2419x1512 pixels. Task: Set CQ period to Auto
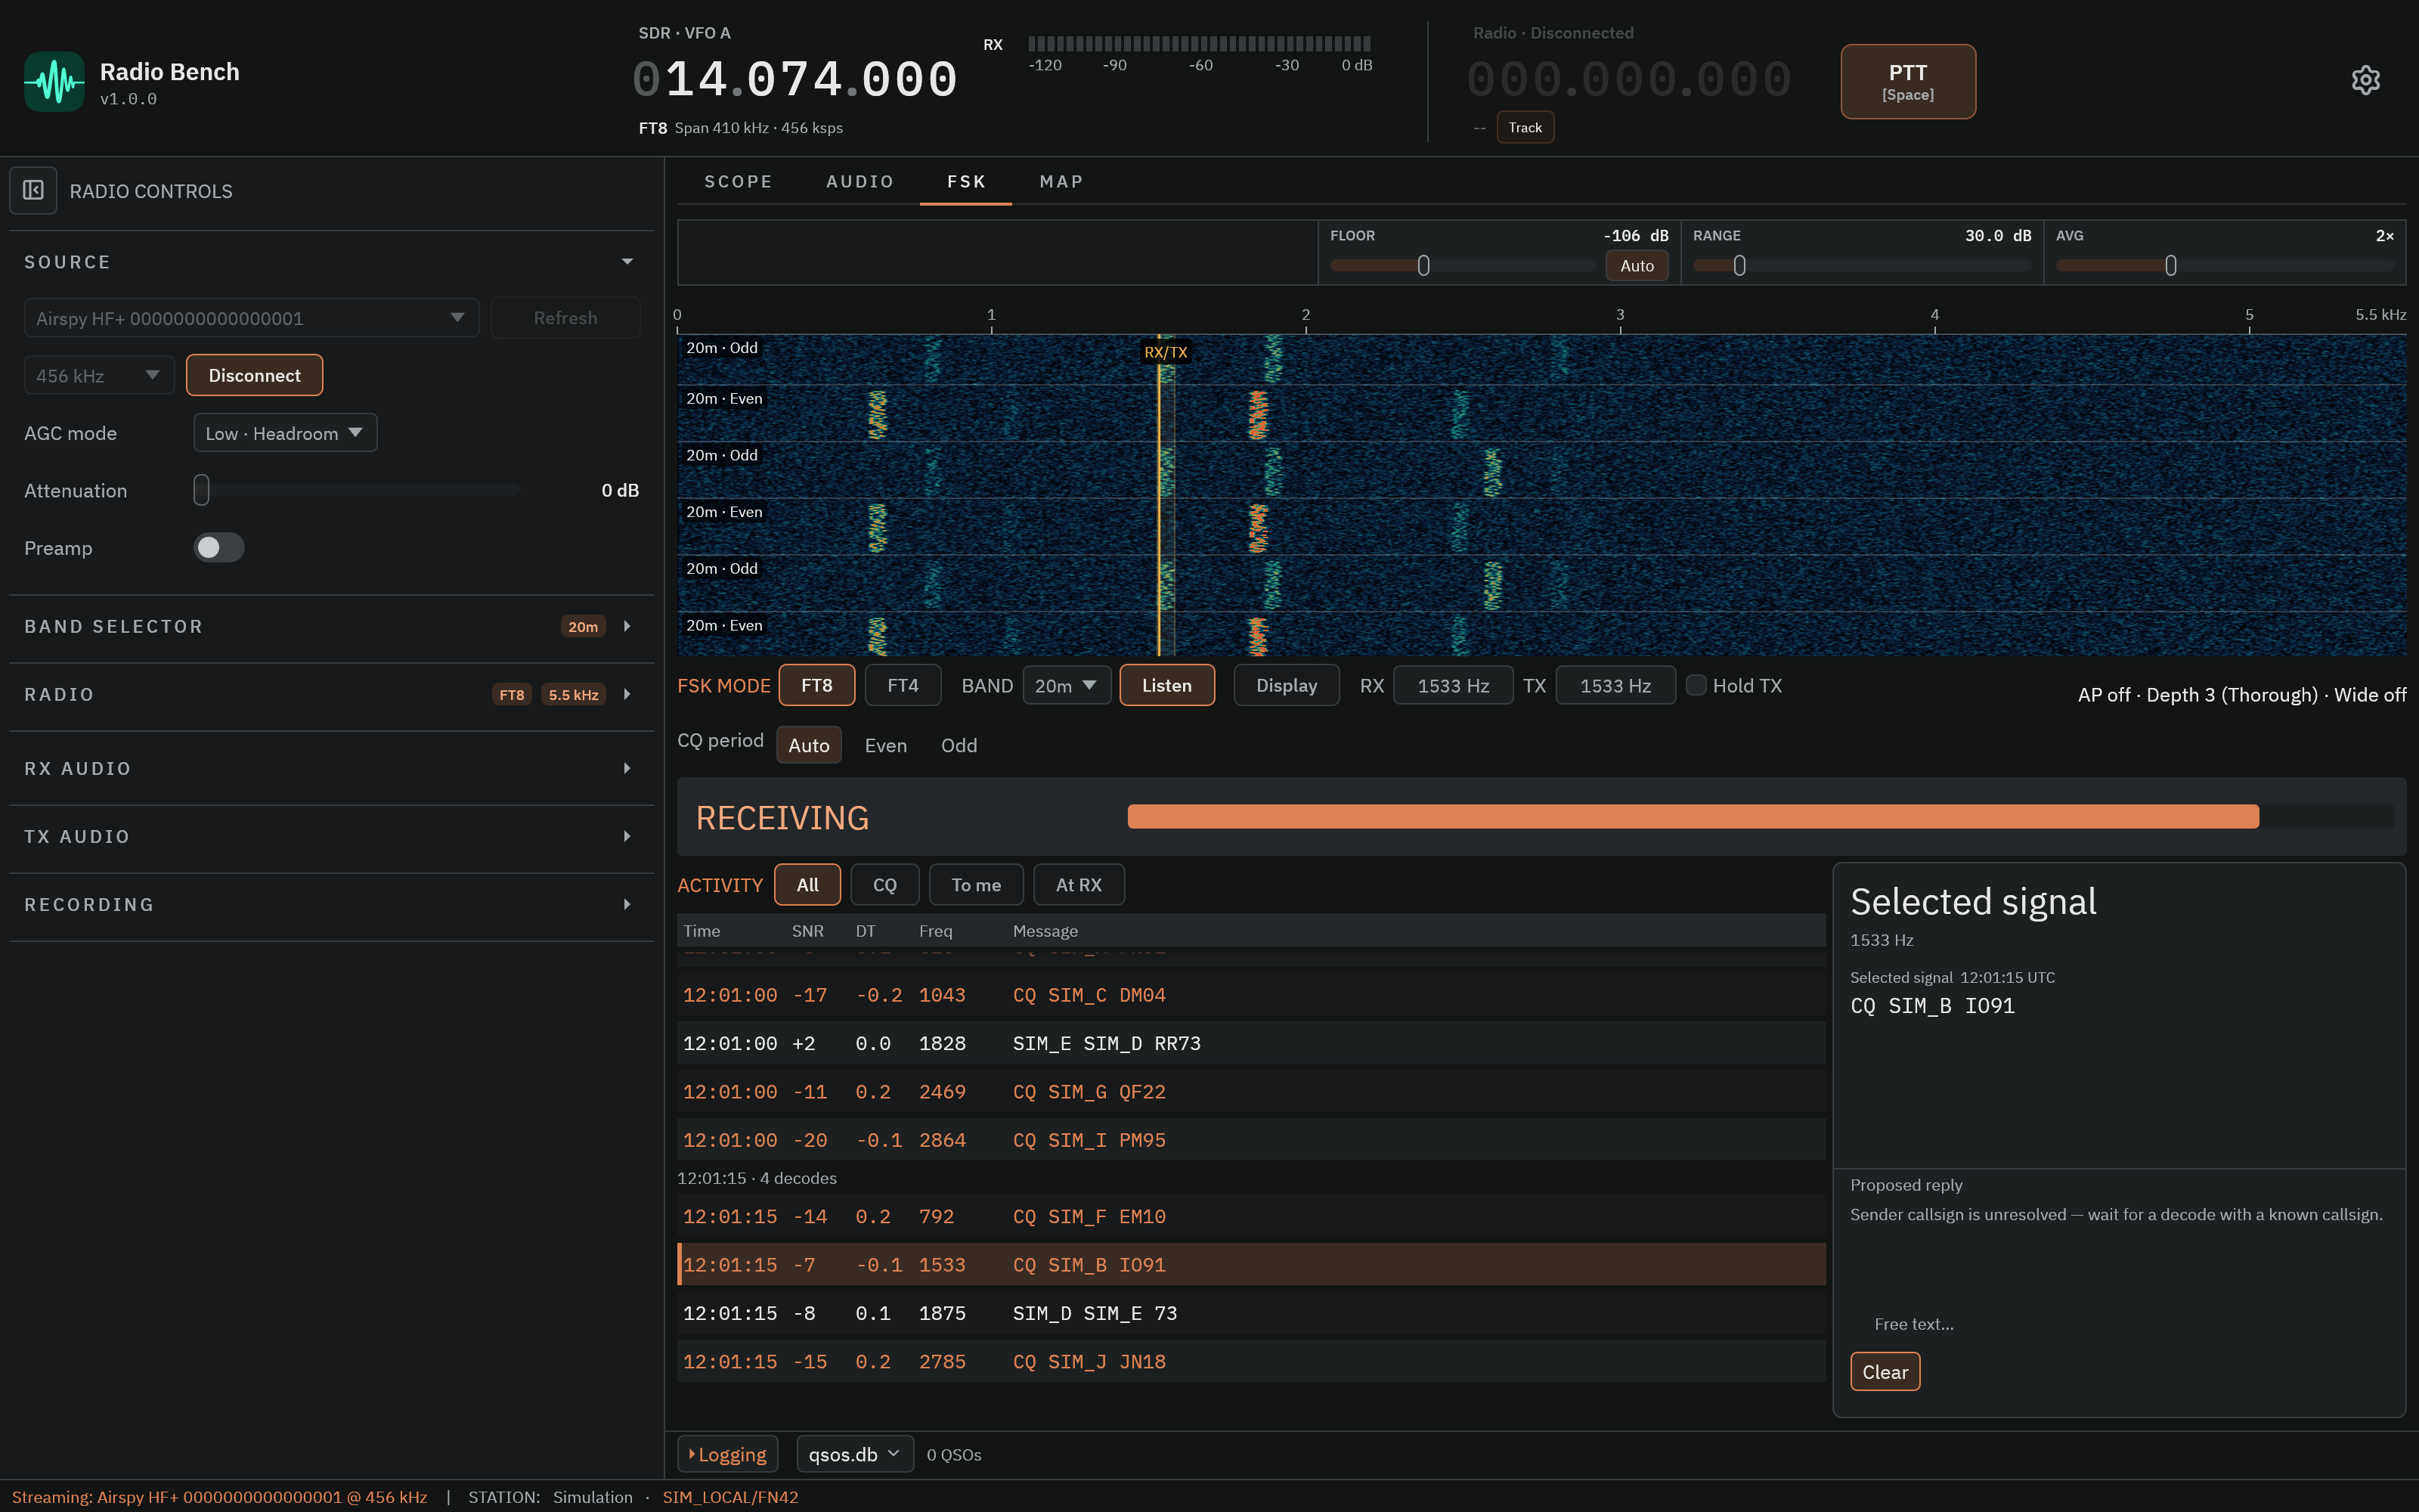tap(809, 745)
